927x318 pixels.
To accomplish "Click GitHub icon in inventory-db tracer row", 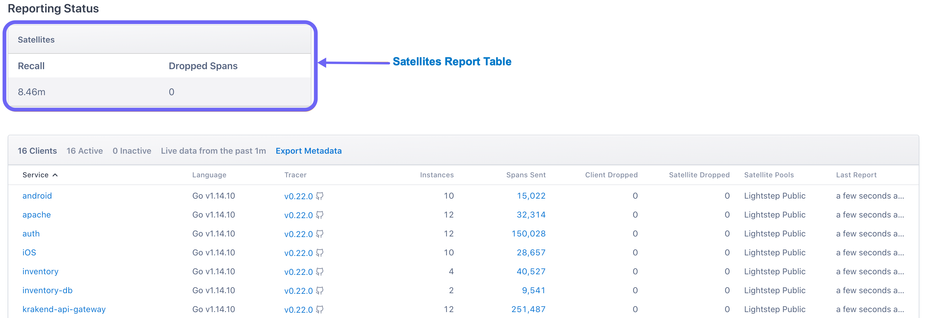I will point(320,290).
